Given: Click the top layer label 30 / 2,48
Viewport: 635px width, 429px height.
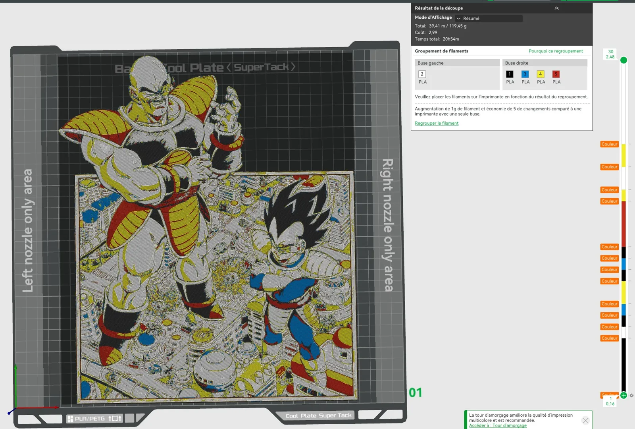Looking at the screenshot, I should pyautogui.click(x=610, y=54).
